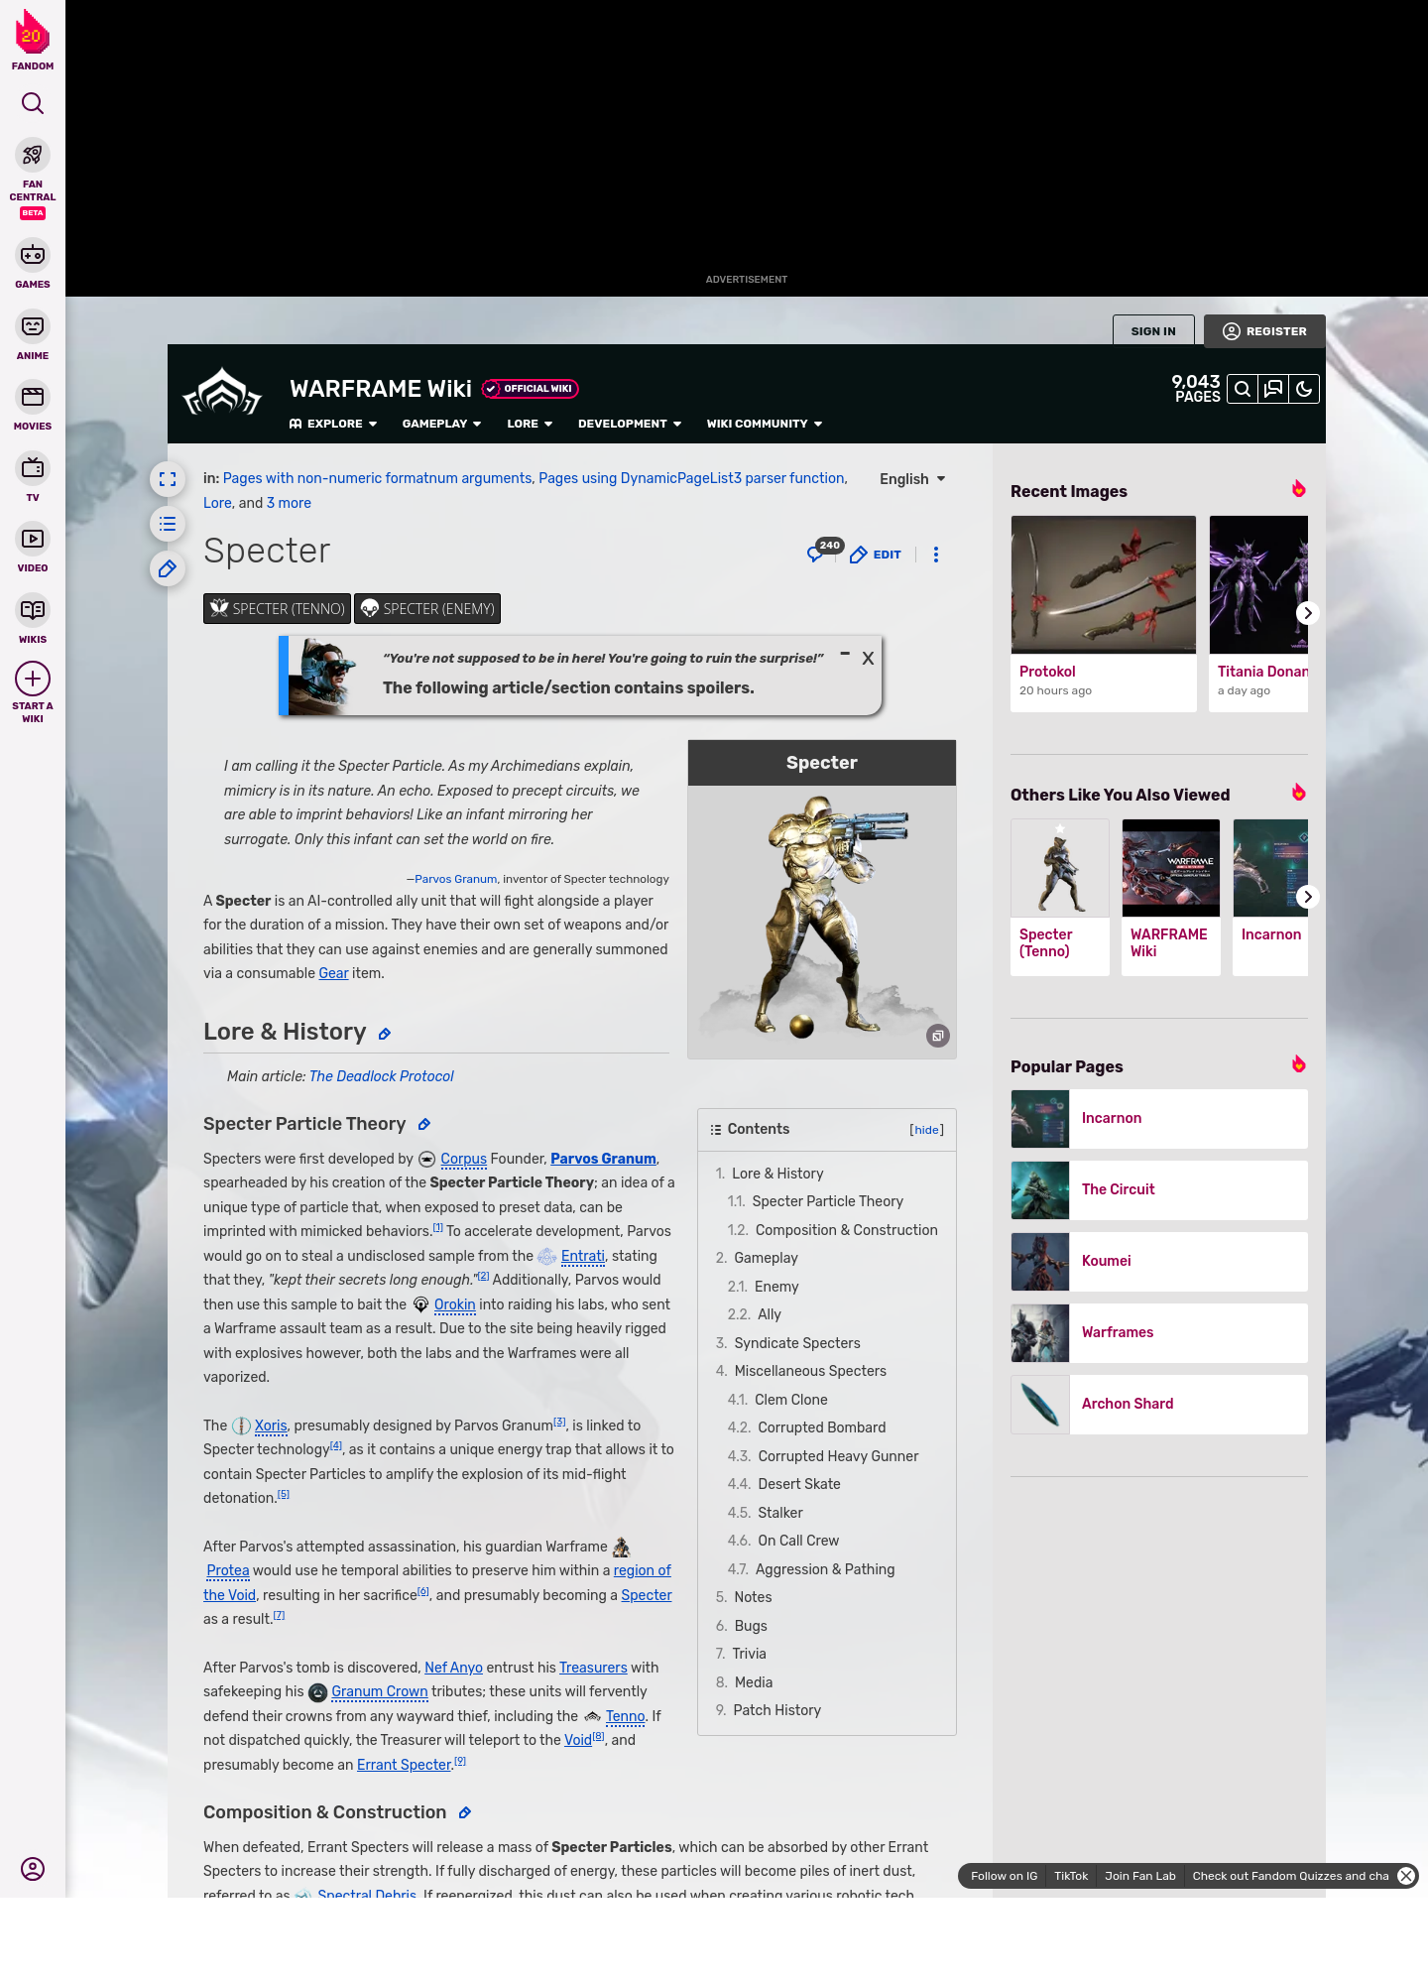Viewport: 1428px width, 1984px height.
Task: Click the Start a Wiki plus icon
Action: point(33,679)
